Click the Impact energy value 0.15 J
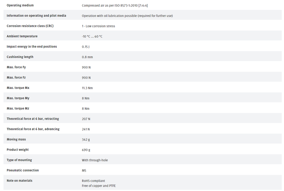The height and width of the screenshot is (191, 284). [x=85, y=47]
